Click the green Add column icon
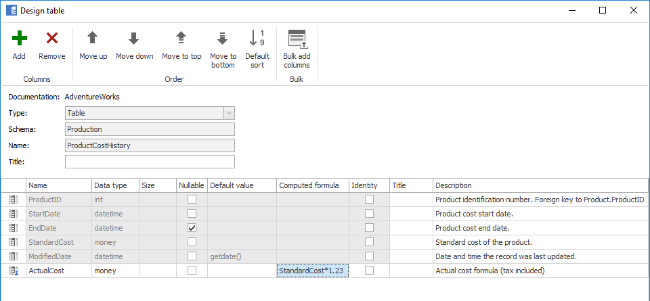The width and height of the screenshot is (650, 301). [19, 39]
